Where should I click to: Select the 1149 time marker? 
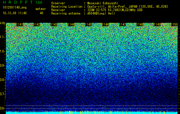157,25
